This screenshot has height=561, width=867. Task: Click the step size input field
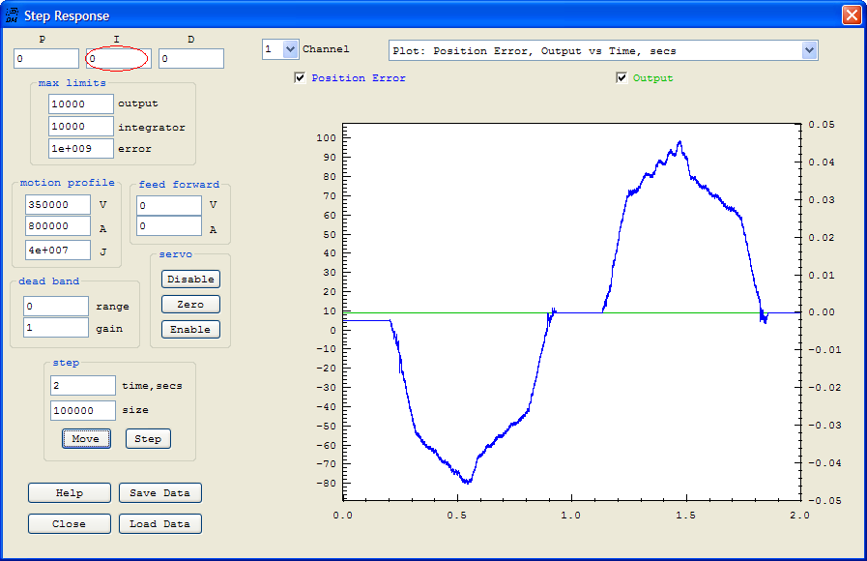coord(82,410)
